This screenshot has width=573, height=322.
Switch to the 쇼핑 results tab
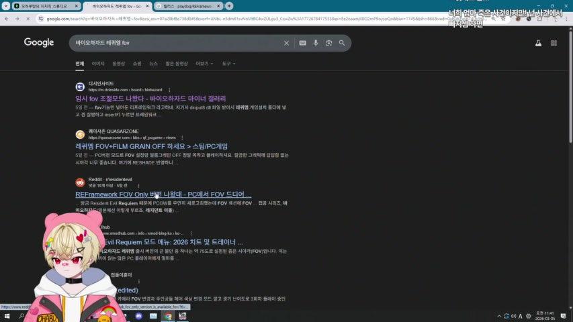point(137,64)
